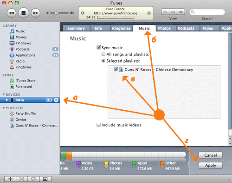Image resolution: width=232 pixels, height=183 pixels.
Task: Eject the 401a device
Action: 56,100
